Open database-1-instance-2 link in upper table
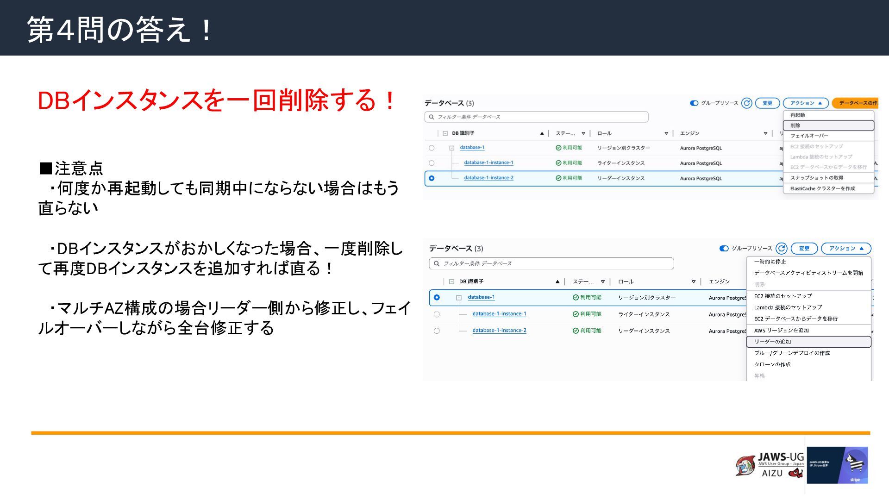 tap(488, 178)
